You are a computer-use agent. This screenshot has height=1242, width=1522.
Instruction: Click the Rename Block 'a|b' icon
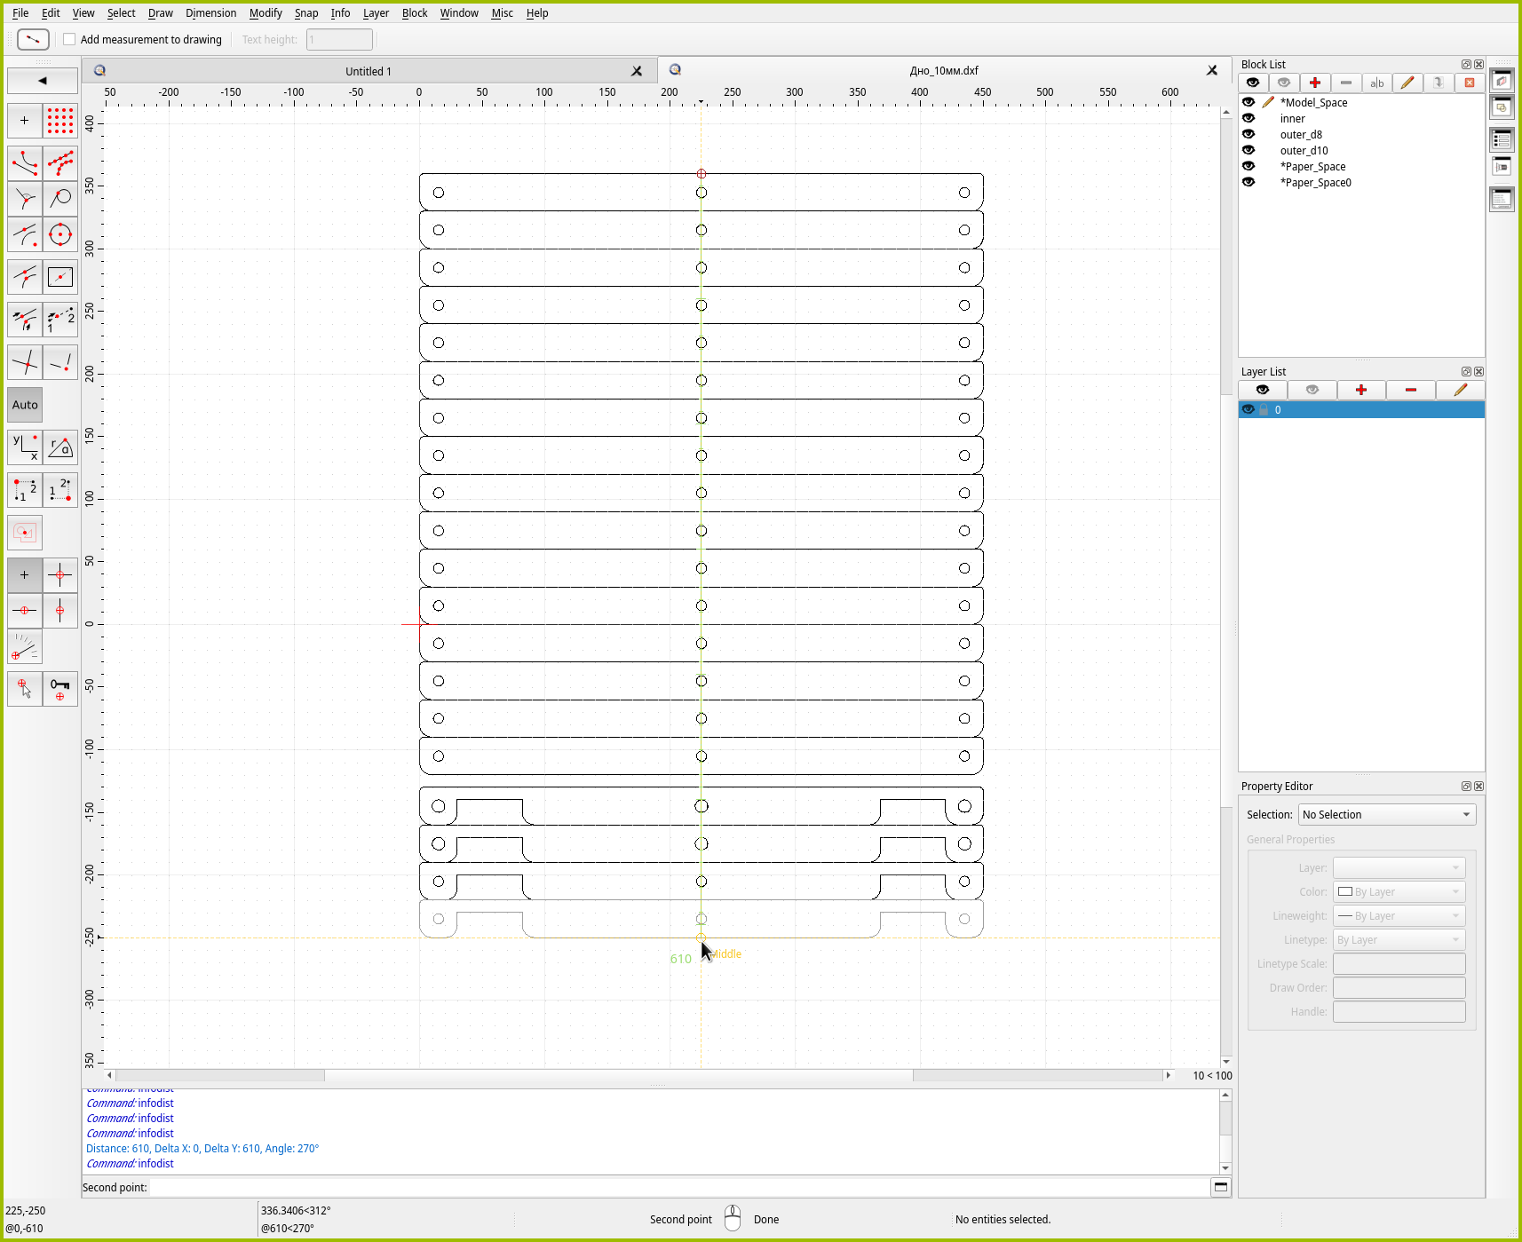click(1376, 83)
